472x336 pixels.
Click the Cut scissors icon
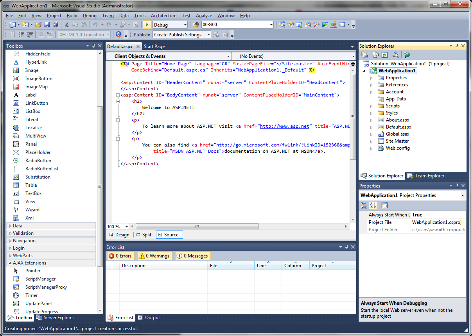[x=67, y=25]
